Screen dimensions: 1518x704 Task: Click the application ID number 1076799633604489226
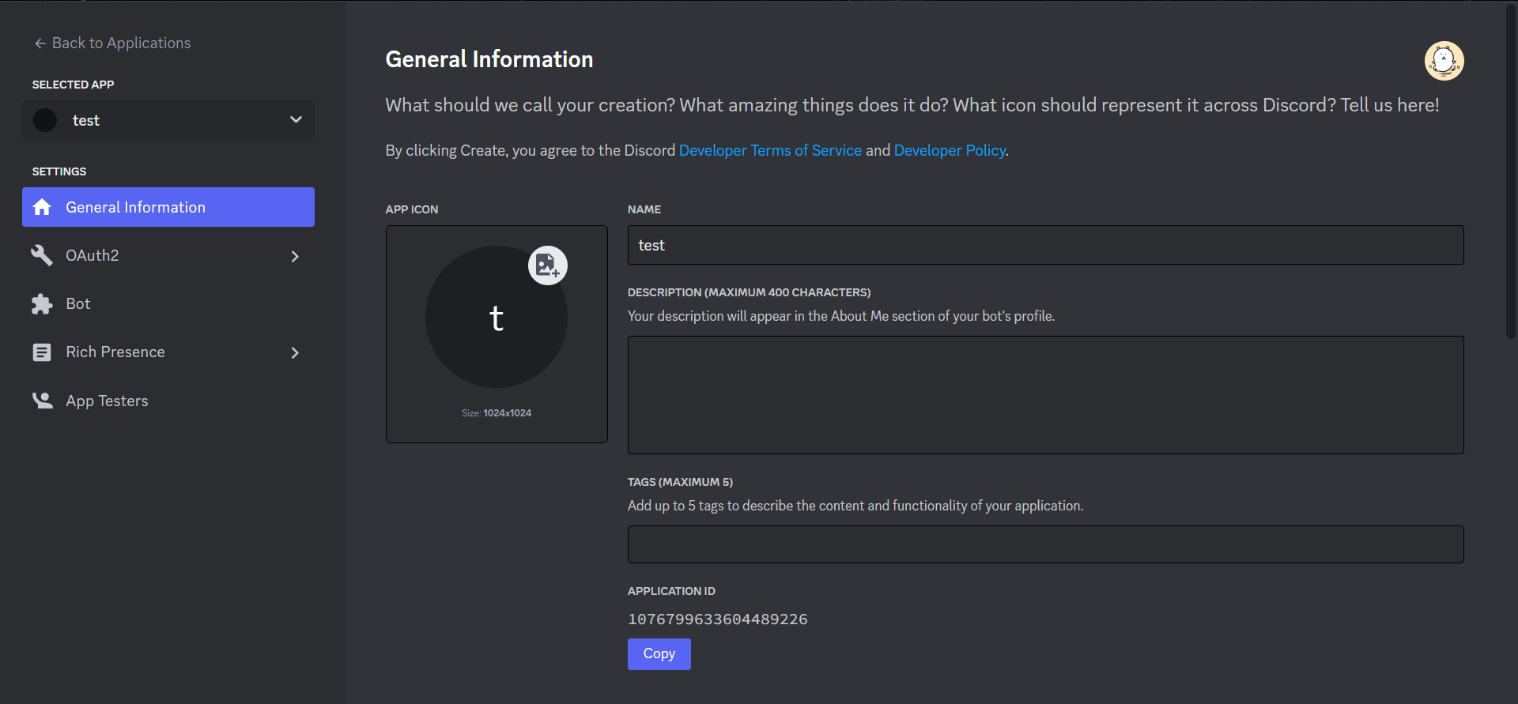coord(718,619)
